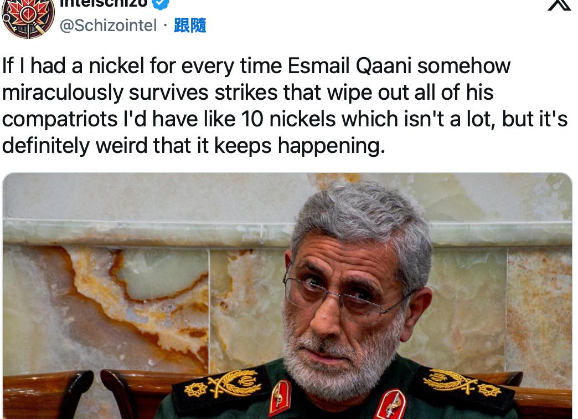Click the eyeglasses on the man's face

[x=348, y=295]
